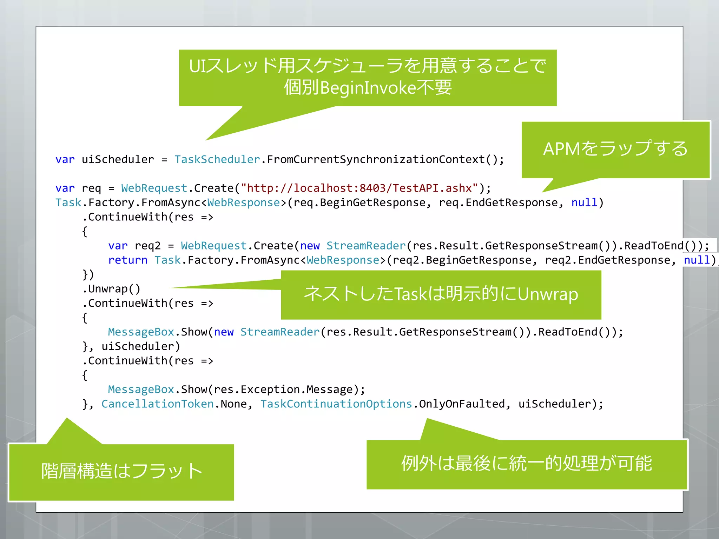Click the line 'MessageBox.Show(new StreamReader(res.Result.GetResponseStream()).ReadToEnd());'

pyautogui.click(x=365, y=332)
